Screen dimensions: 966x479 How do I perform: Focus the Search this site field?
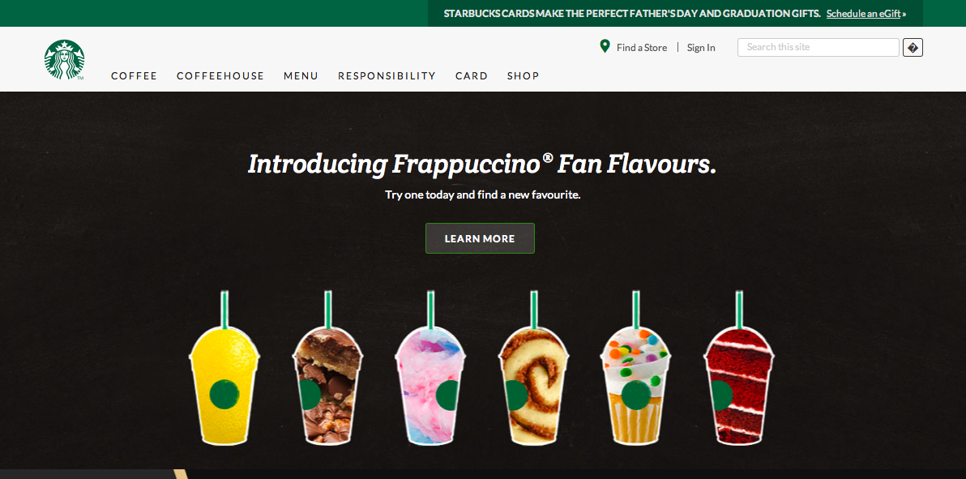tap(819, 48)
